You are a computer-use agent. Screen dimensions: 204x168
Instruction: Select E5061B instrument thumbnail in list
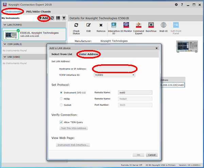[11, 35]
